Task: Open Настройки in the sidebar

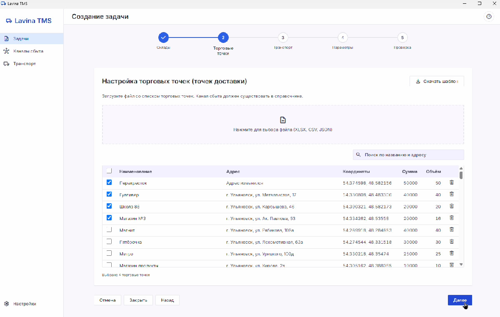Action: 32,304
